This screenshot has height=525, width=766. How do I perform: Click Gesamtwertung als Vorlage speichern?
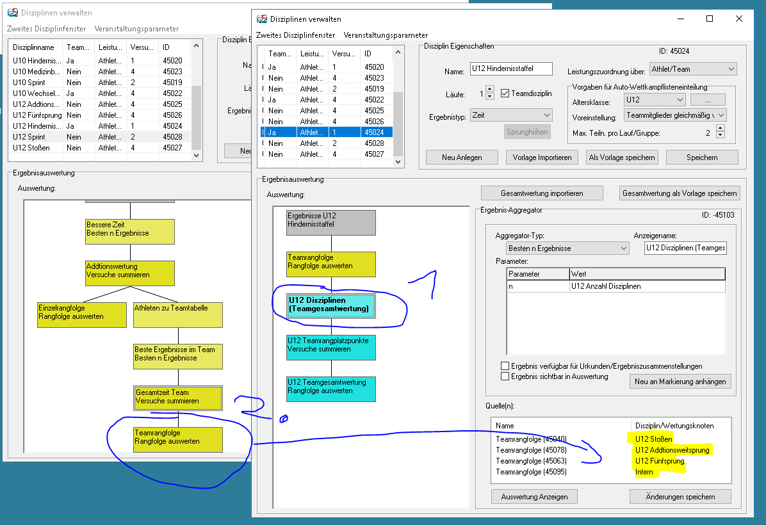[x=680, y=193]
